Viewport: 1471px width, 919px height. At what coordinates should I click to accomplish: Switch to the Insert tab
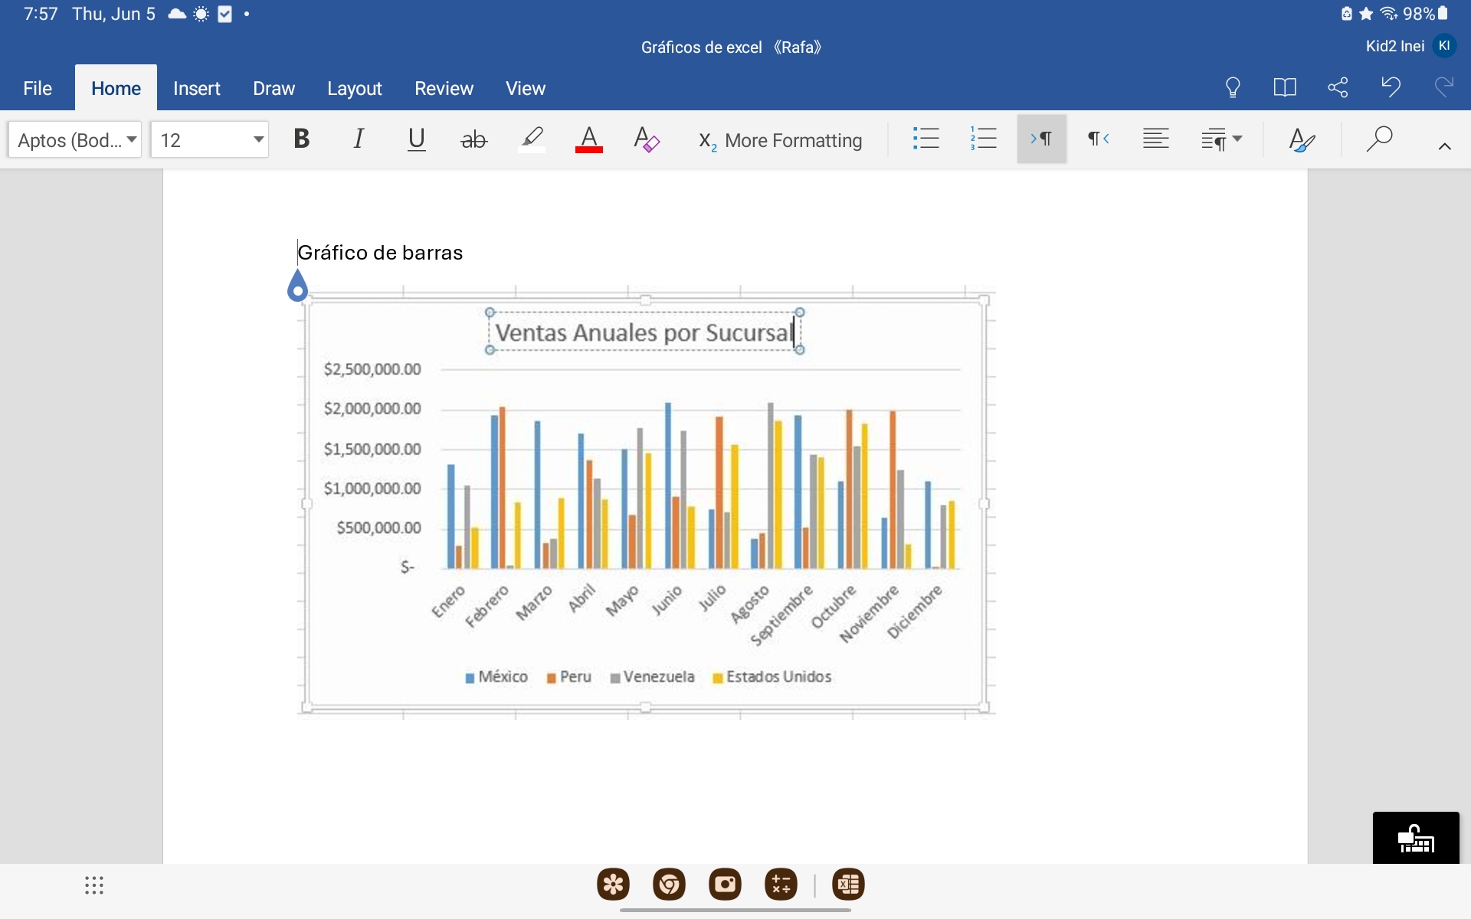coord(196,89)
